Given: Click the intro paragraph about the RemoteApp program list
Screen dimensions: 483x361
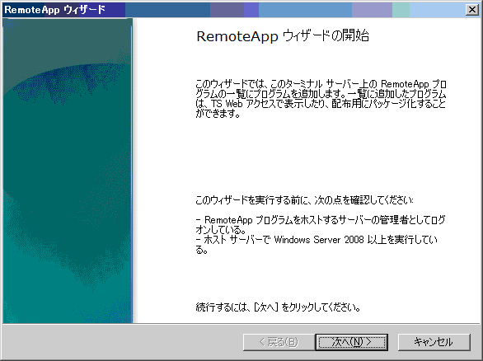Looking at the screenshot, I should (x=321, y=99).
